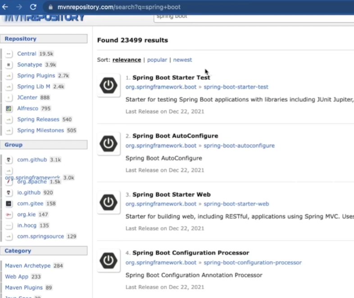Click the com.gitee group icon
Image resolution: width=354 pixels, height=298 pixels.
point(9,203)
